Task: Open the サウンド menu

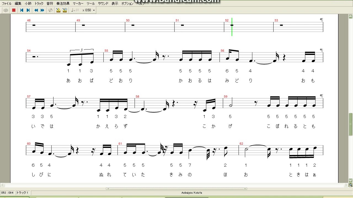Action: (x=103, y=4)
